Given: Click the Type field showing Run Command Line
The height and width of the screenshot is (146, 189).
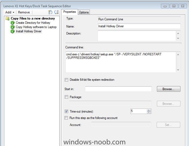Looking at the screenshot, I should (139, 19).
